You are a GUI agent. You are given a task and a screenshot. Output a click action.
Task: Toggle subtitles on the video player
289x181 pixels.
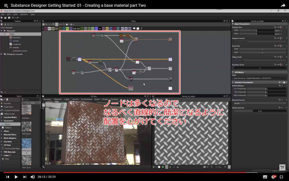(265, 177)
